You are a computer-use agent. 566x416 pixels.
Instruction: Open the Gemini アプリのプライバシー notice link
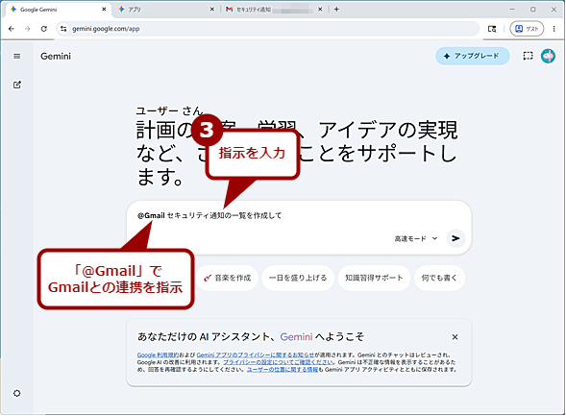pyautogui.click(x=256, y=355)
